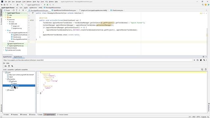Viewport: 210px width, 118px height.
Task: Open the Problems tool window button
Action: coord(14,115)
